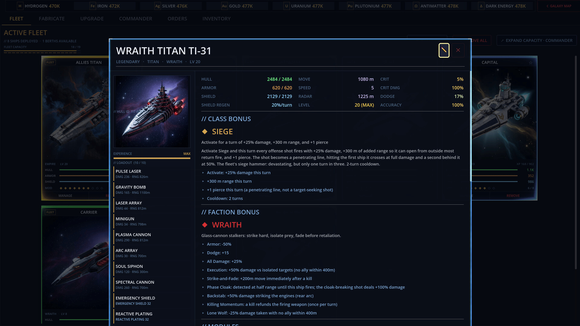The image size is (580, 326).
Task: Click the FLEET badge on Allies Titan card
Action: tap(50, 62)
